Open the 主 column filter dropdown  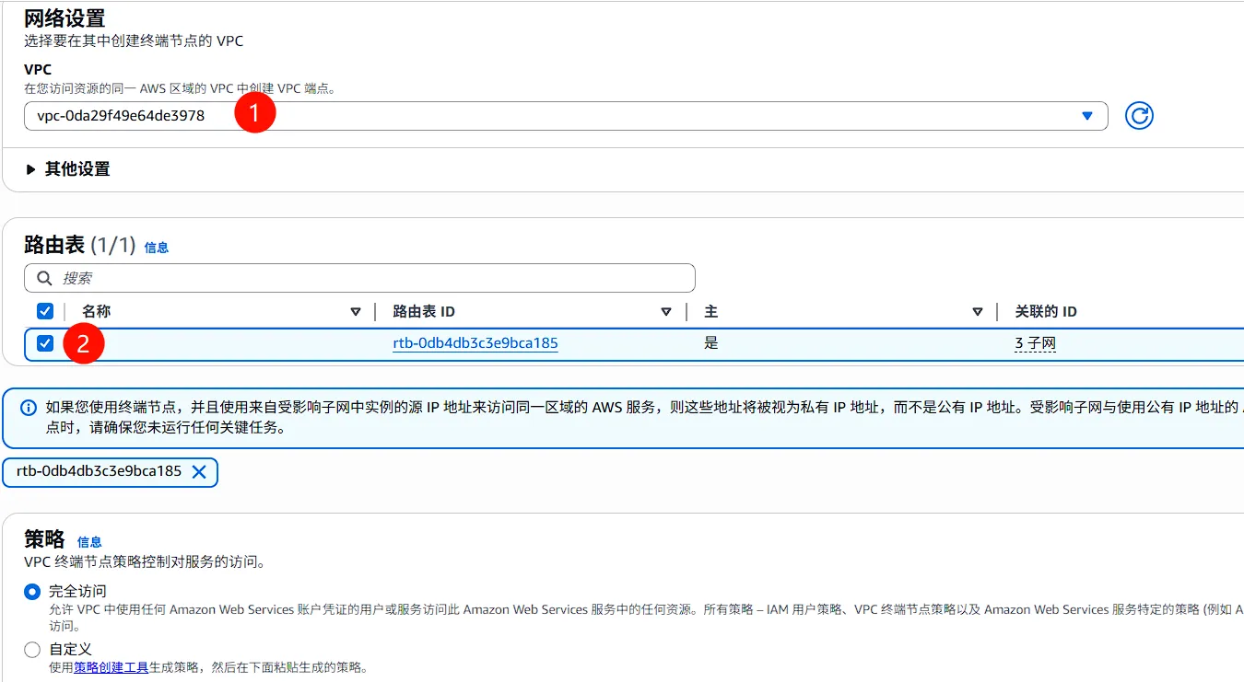coord(978,311)
